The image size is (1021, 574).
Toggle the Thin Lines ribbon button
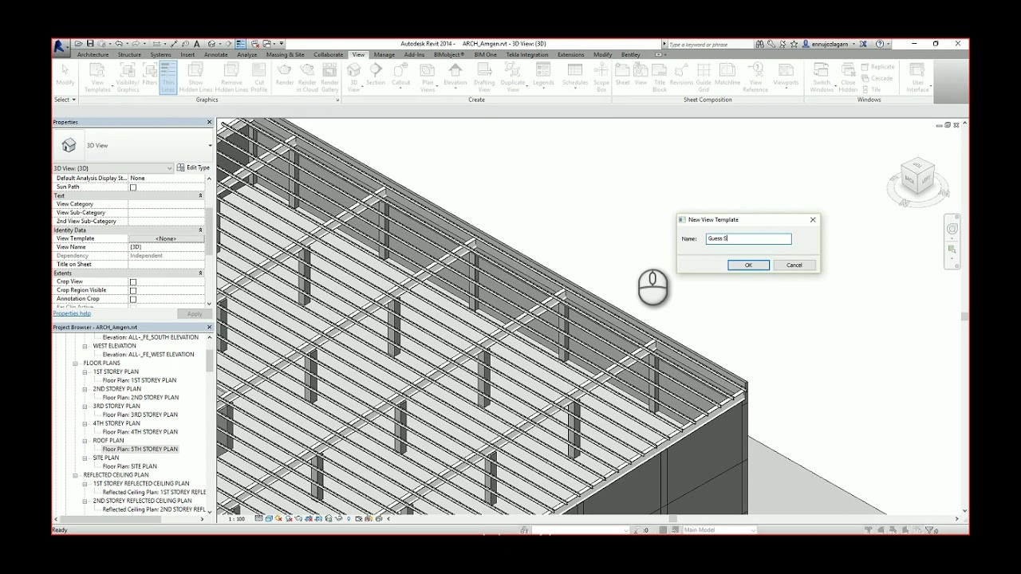tap(168, 78)
